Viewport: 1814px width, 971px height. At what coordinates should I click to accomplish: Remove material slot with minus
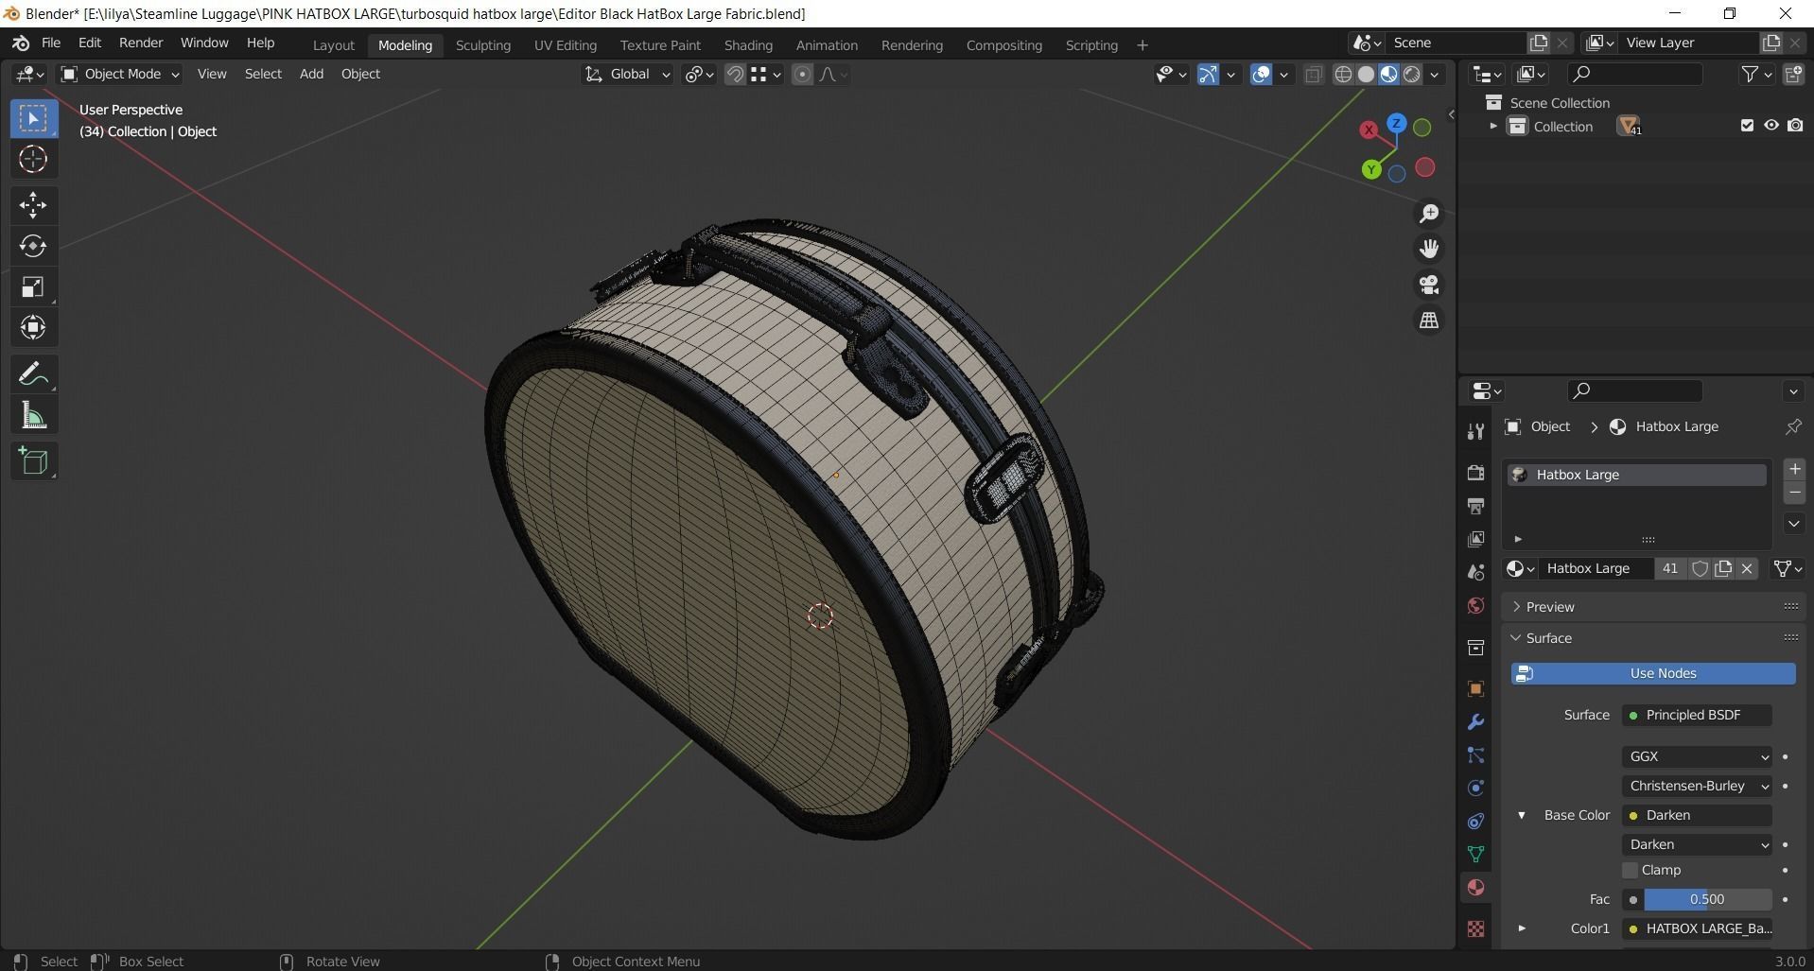[1794, 493]
